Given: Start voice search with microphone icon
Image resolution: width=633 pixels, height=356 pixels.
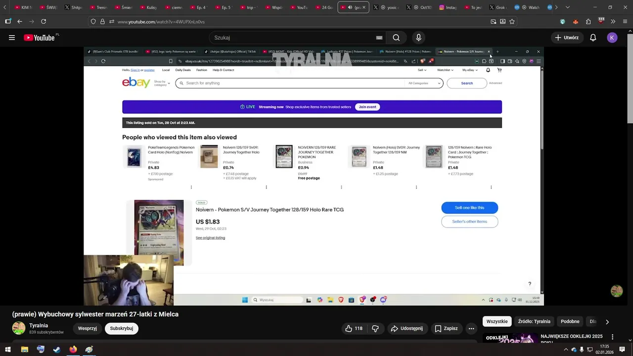Looking at the screenshot, I should point(418,38).
